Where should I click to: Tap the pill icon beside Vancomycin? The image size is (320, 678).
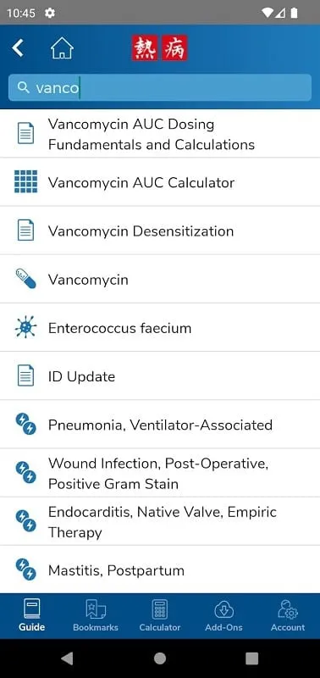pos(25,279)
